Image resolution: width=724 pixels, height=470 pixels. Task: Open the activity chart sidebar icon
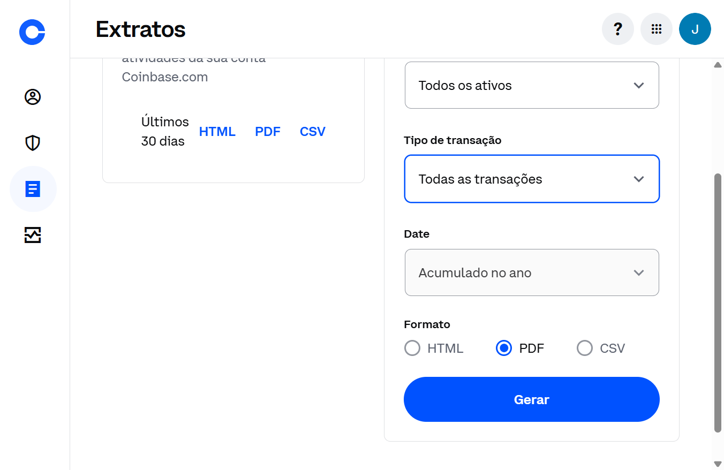(33, 235)
